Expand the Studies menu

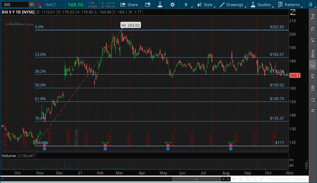coord(261,5)
